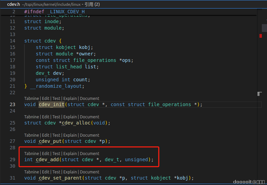Click the cdev_set_parent function name
Image resolution: width=267 pixels, height=185 pixels.
pos(60,178)
